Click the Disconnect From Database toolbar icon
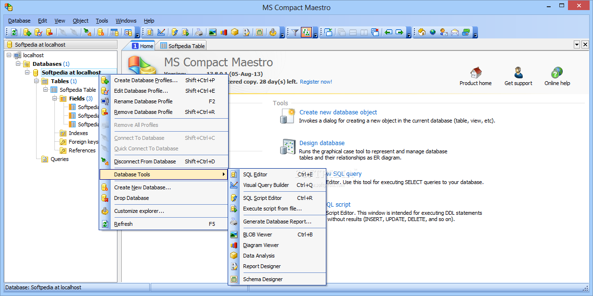Image resolution: width=593 pixels, height=296 pixels. [87, 32]
